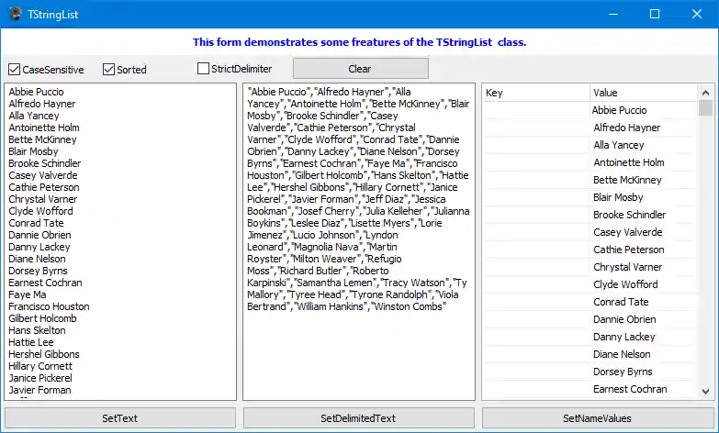
Task: Select Value cell 'Clyde Wofford' in the grid
Action: (x=644, y=284)
